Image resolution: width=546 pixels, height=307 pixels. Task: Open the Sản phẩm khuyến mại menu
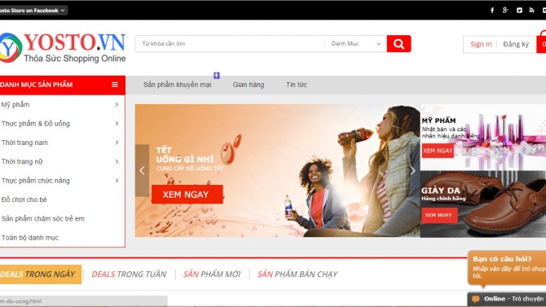[177, 85]
